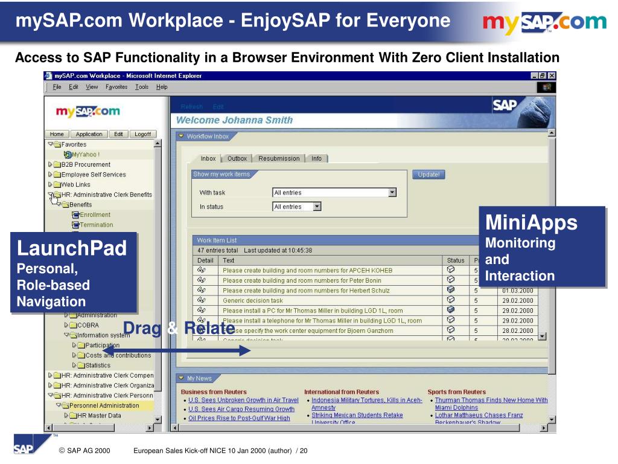
Task: Click the Application button in LaunchPad
Action: (x=89, y=134)
